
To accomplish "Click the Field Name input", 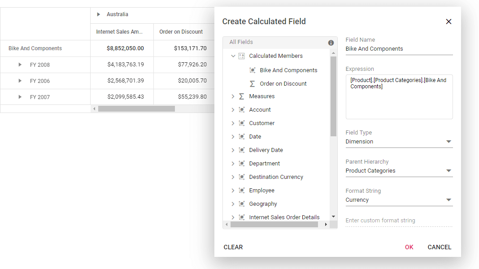I will [x=399, y=49].
